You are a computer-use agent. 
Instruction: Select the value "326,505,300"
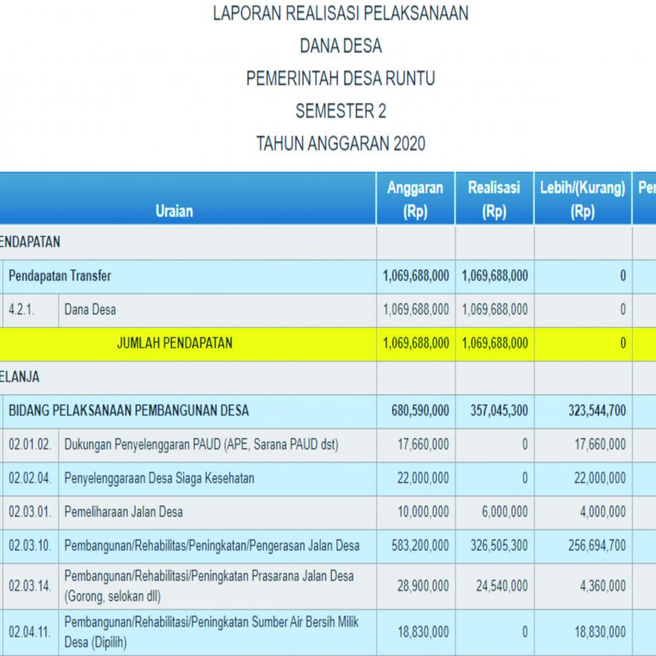coord(499,546)
